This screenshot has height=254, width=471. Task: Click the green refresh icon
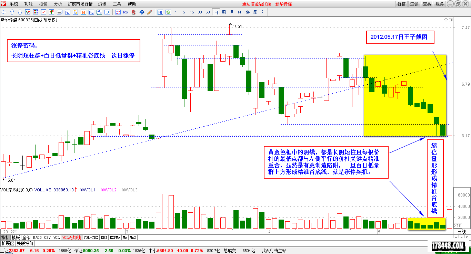[168, 12]
